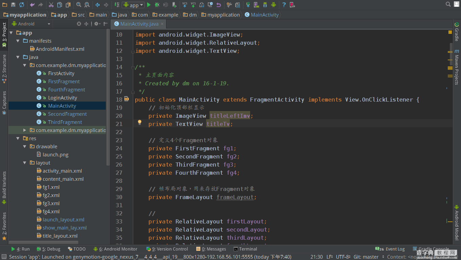Run app with the green play button
This screenshot has width=461, height=260.
[x=149, y=5]
